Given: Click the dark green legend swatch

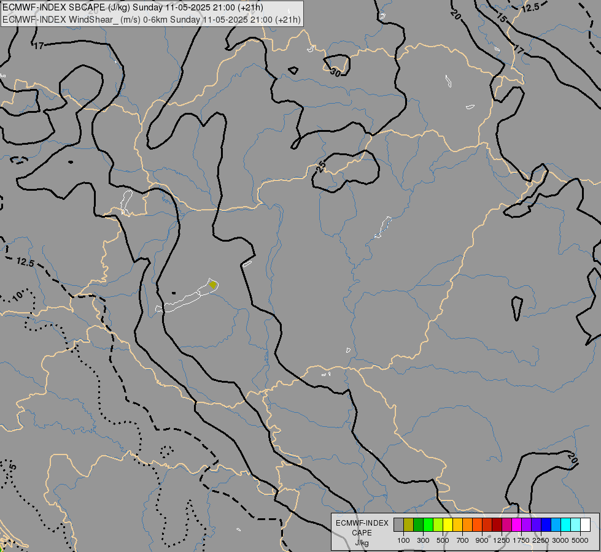Looking at the screenshot, I should point(418,524).
